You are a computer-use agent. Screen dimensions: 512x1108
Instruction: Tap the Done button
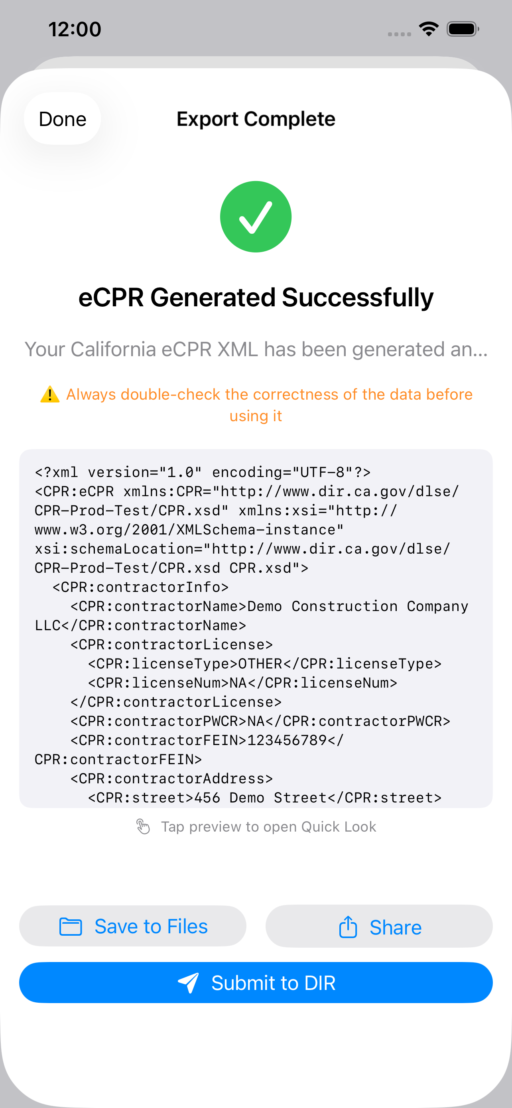point(62,119)
